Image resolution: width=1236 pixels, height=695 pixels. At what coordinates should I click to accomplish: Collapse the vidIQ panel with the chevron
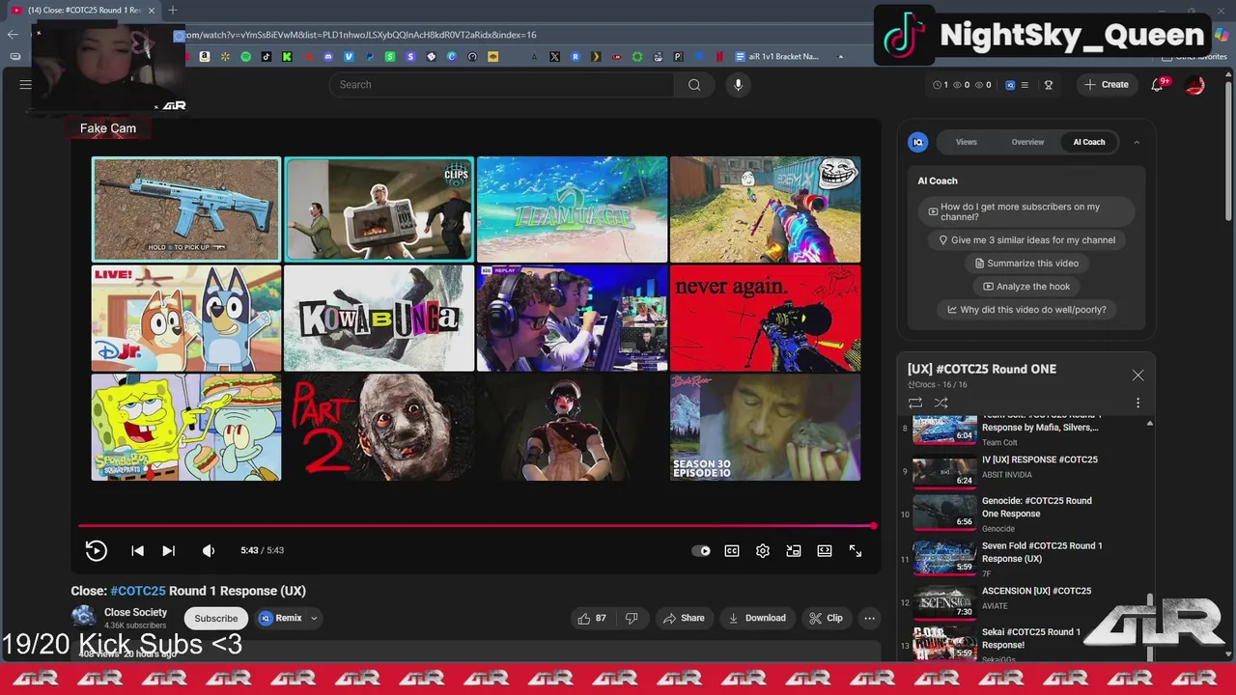[1137, 142]
